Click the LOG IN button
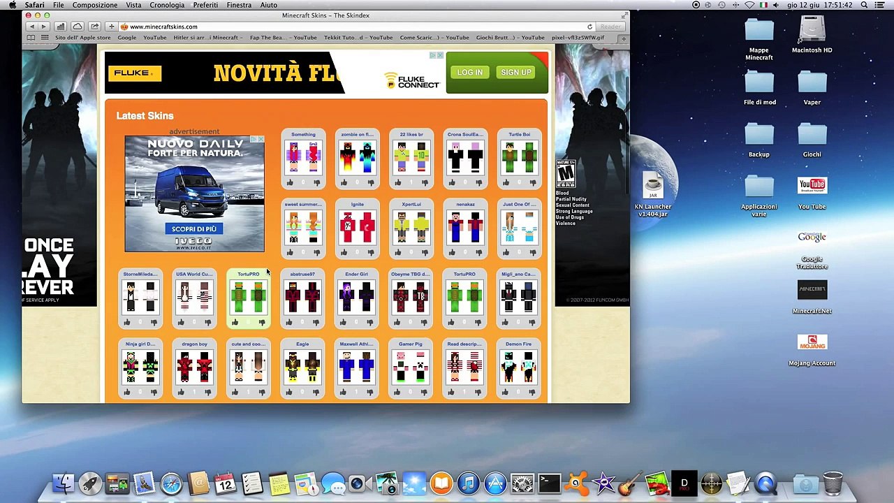Viewport: 894px width, 503px height. [x=470, y=73]
